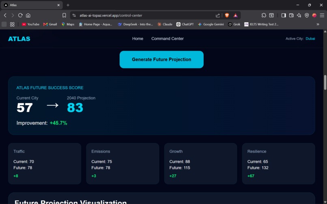Open the browser home icon
Viewport: 327px width, 204px height.
pyautogui.click(x=28, y=15)
